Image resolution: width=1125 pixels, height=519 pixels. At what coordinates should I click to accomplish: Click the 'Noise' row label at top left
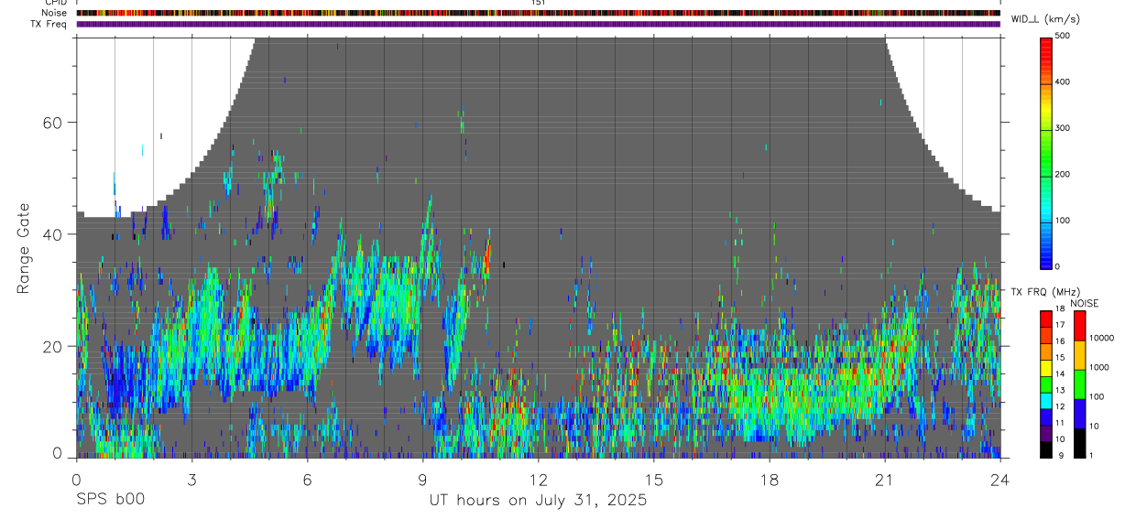(x=55, y=13)
